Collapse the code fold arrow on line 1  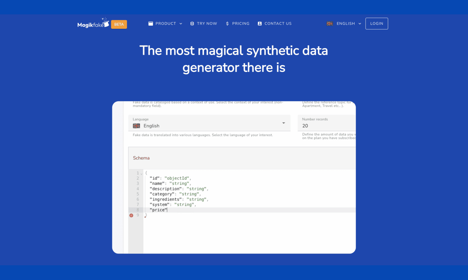click(x=142, y=174)
